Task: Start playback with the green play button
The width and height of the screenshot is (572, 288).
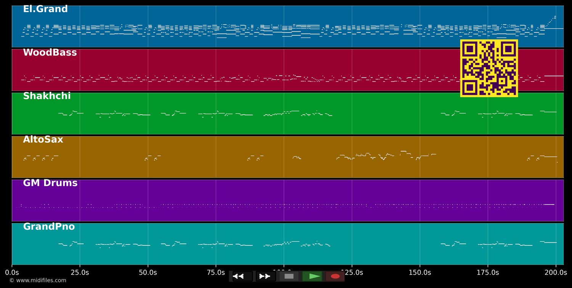Action: pos(312,276)
